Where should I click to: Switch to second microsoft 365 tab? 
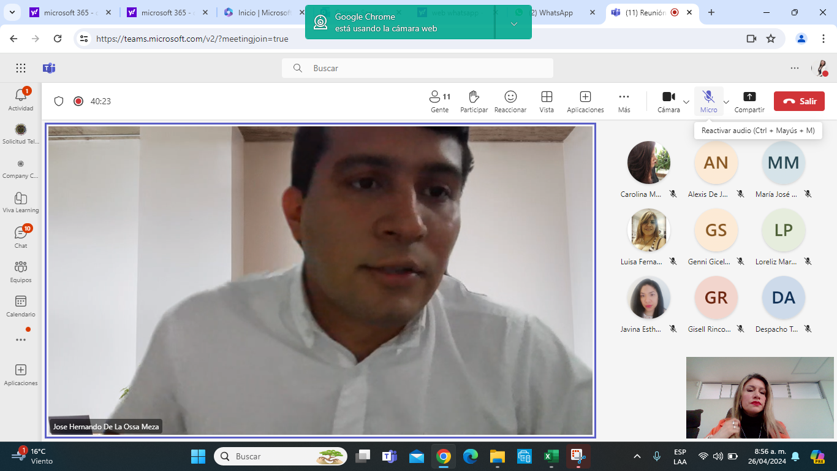168,12
